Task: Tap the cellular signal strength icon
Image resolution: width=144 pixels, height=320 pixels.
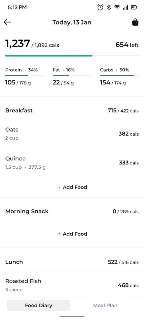Action: point(126,8)
